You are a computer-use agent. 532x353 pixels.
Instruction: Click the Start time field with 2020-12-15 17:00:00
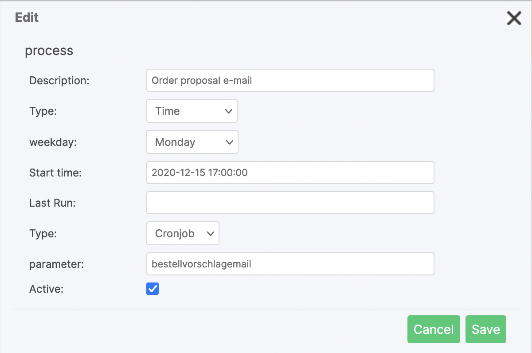pyautogui.click(x=290, y=173)
